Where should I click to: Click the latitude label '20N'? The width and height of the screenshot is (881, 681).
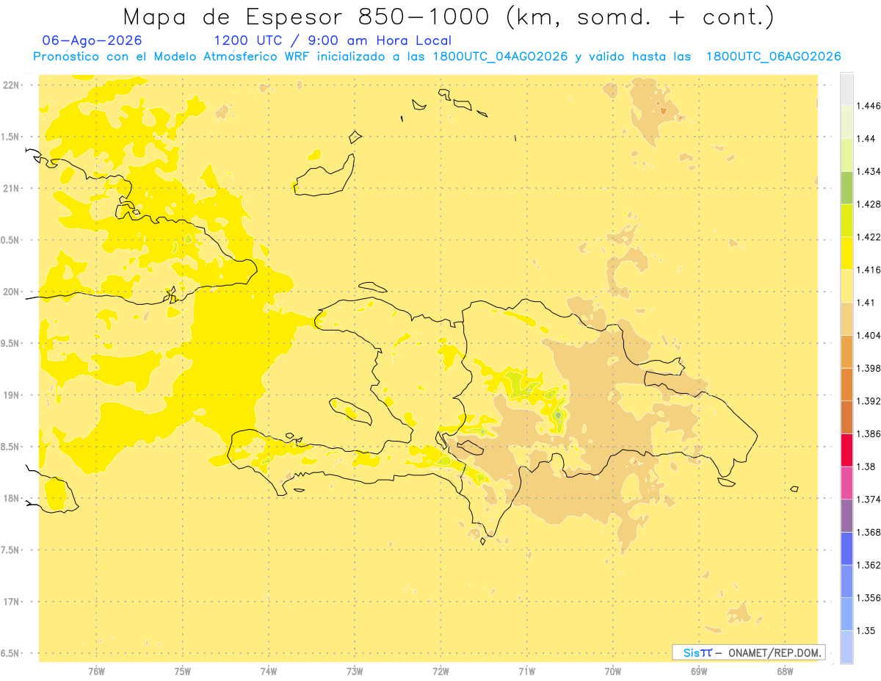tap(11, 292)
